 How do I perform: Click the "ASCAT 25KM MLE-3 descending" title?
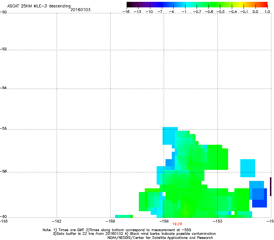point(39,6)
